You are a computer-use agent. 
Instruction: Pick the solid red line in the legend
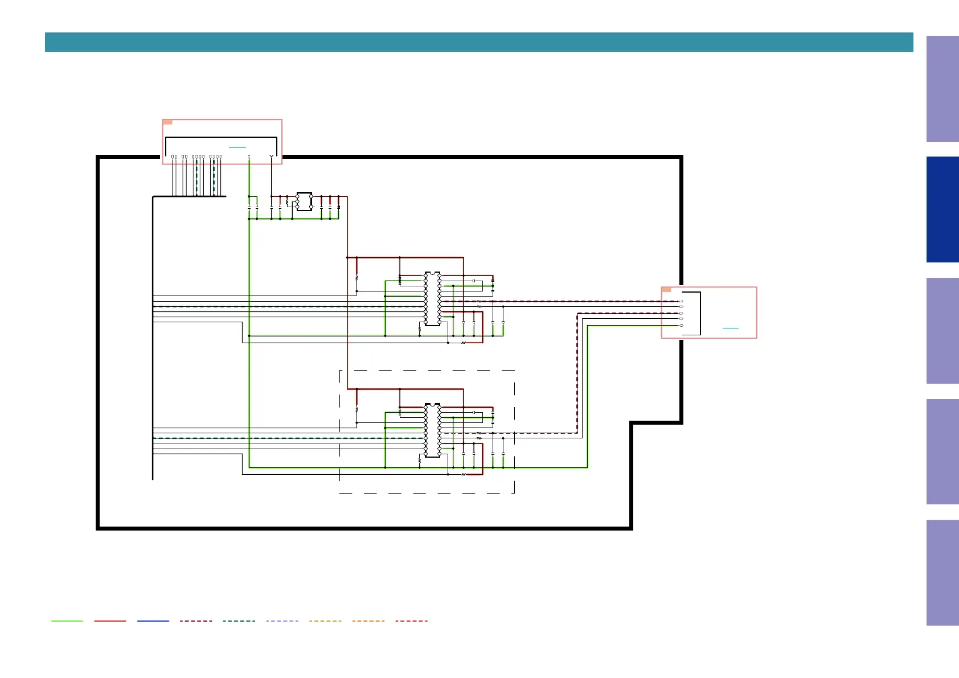pyautogui.click(x=110, y=621)
